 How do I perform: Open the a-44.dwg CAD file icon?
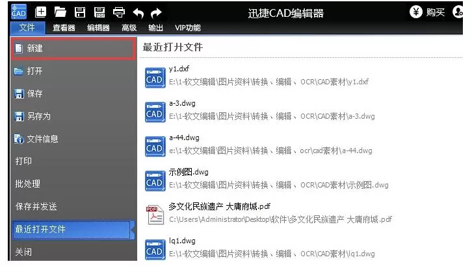tap(155, 147)
